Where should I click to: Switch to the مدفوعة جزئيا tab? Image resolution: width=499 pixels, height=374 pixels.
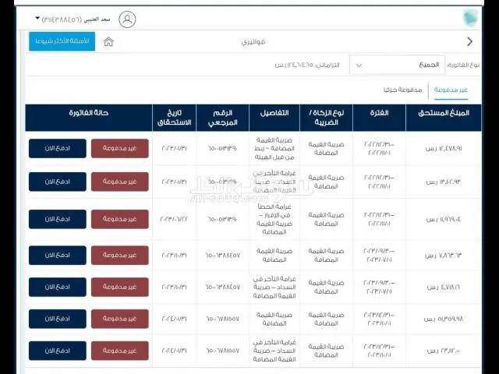pyautogui.click(x=402, y=90)
